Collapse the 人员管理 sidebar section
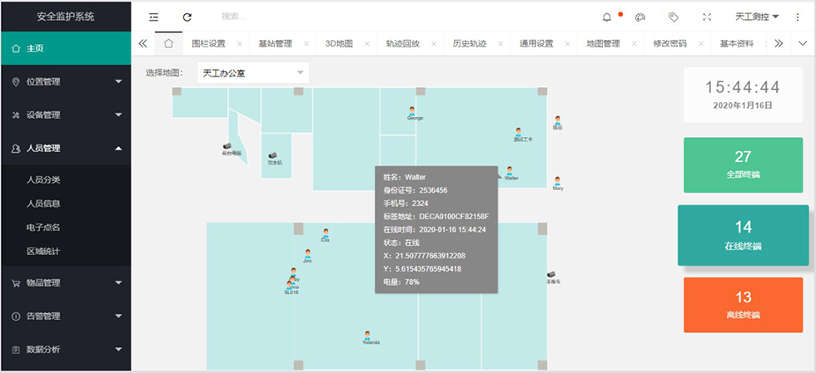The width and height of the screenshot is (816, 373). [x=65, y=148]
